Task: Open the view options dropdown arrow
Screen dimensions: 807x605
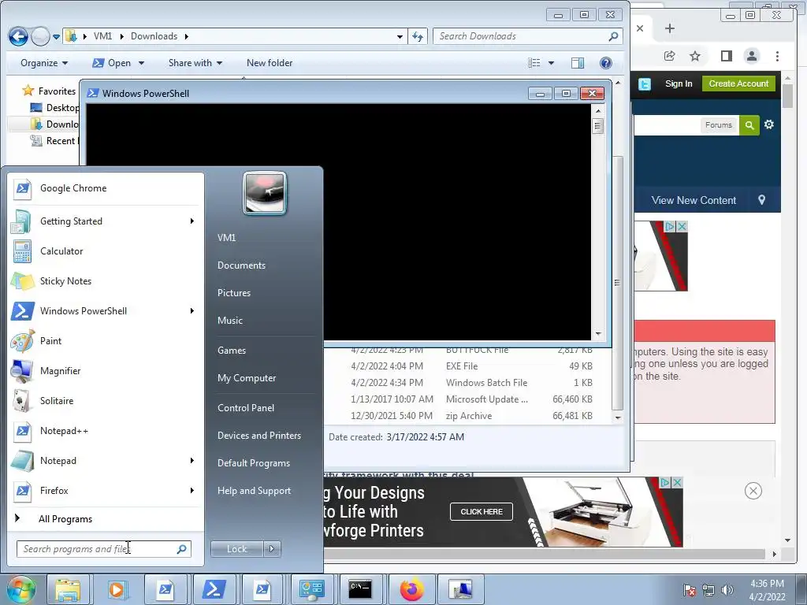Action: click(x=551, y=63)
